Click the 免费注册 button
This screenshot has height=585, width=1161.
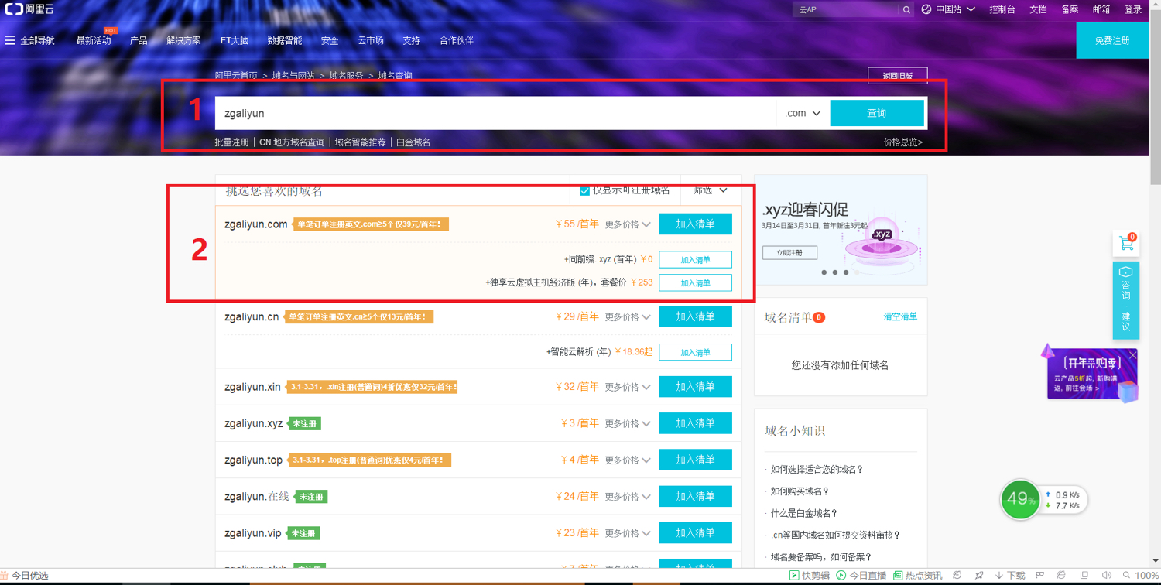pyautogui.click(x=1112, y=40)
